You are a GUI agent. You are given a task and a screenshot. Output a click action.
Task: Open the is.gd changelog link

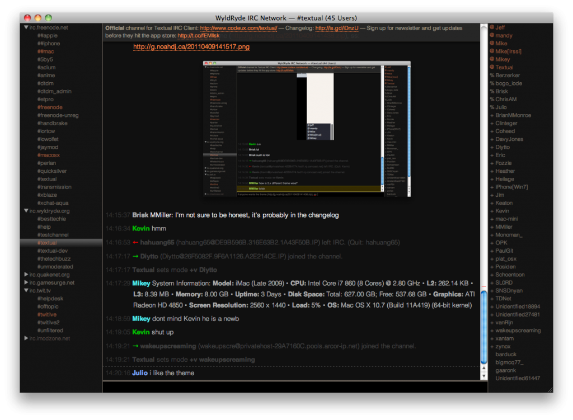tap(336, 28)
